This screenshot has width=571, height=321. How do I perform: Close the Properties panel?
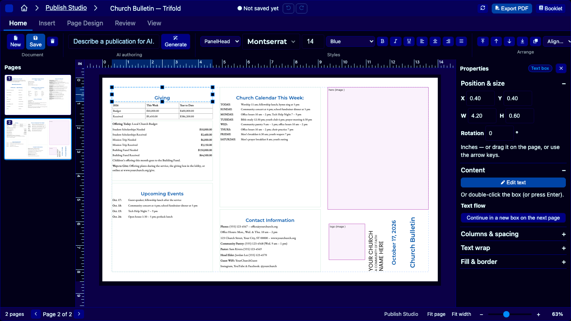coord(561,69)
